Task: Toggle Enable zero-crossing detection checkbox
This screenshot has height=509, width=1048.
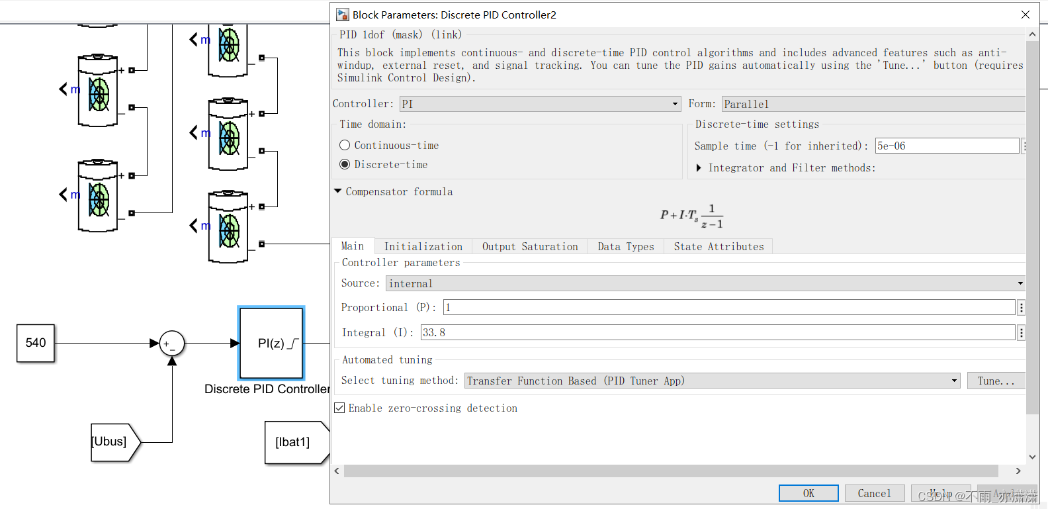Action: 339,408
